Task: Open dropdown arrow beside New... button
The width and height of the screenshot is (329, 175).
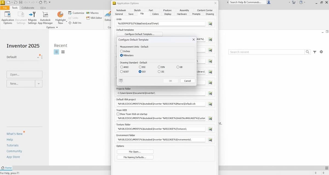Action: click(x=39, y=84)
